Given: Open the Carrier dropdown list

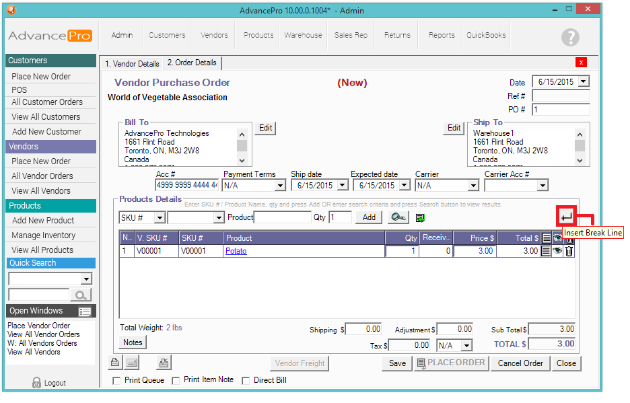Looking at the screenshot, I should coord(473,185).
